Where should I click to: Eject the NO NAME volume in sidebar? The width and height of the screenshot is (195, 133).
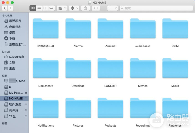click(x=26, y=98)
